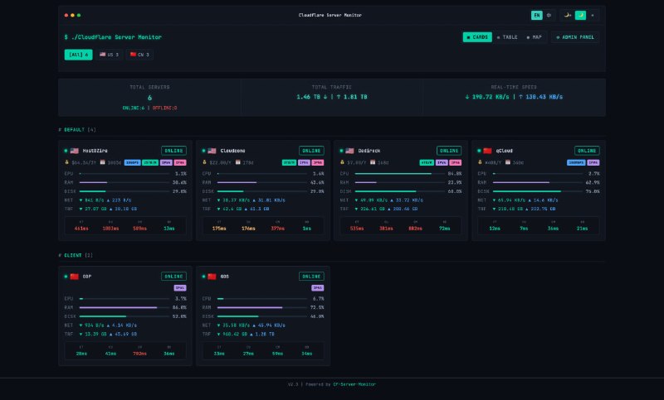The image size is (664, 400).
Task: Click the $ ./CloudFlare Server Monitor title
Action: (113, 37)
